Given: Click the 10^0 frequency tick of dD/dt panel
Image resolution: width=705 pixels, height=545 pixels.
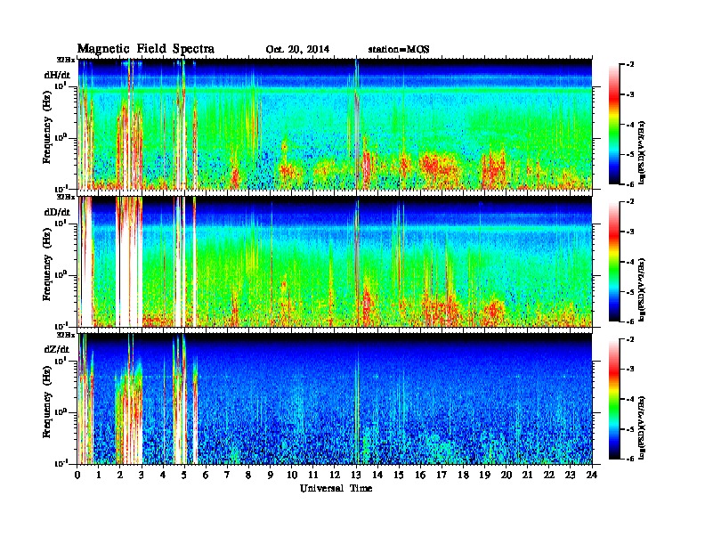Looking at the screenshot, I should (x=62, y=274).
